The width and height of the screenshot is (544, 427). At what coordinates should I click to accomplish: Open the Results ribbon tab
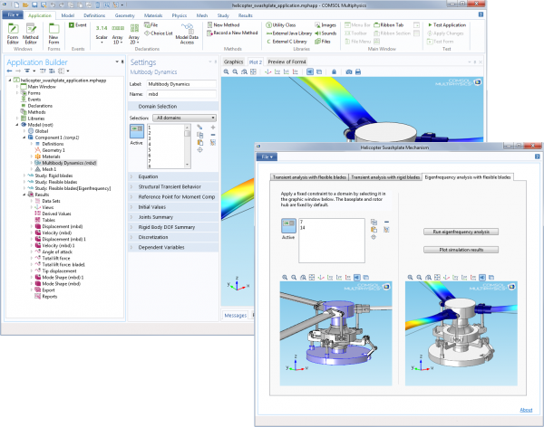pos(246,15)
